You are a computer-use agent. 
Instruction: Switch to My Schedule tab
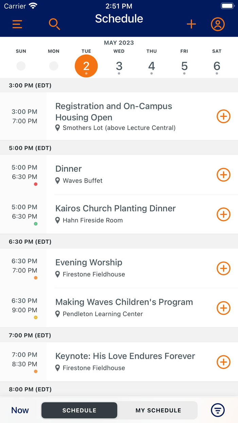coord(158,410)
